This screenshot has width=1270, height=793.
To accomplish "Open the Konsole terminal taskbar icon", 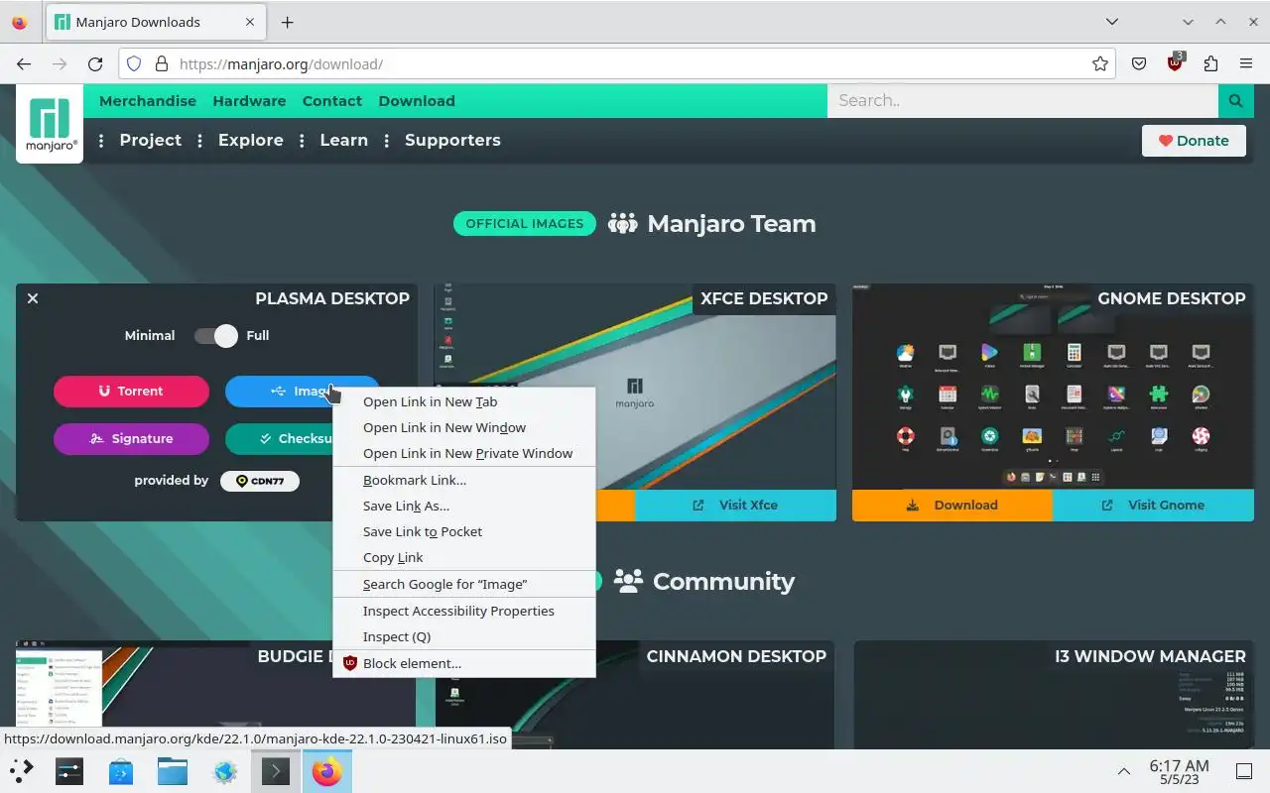I will click(x=275, y=770).
